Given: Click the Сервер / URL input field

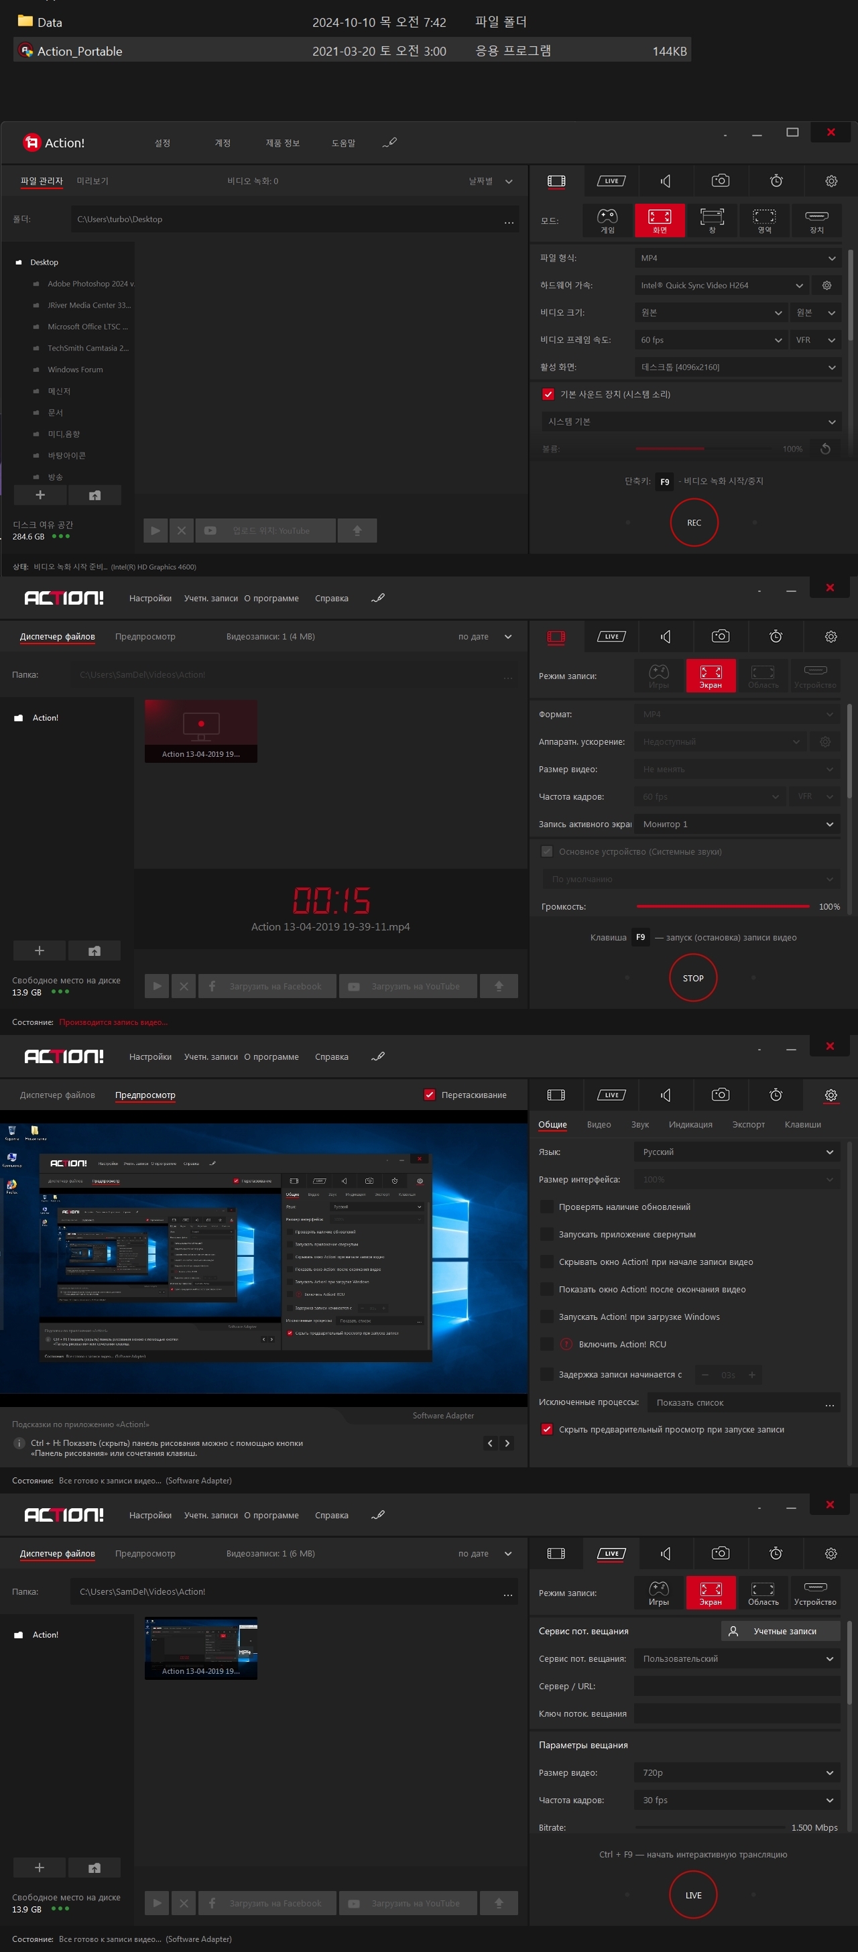Looking at the screenshot, I should (x=737, y=1686).
